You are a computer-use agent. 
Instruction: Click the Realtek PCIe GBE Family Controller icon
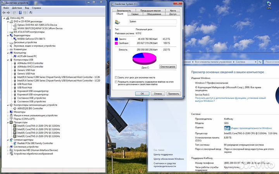15,143
